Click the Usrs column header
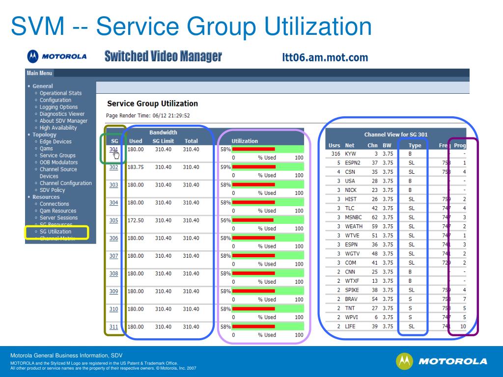 coord(334,145)
